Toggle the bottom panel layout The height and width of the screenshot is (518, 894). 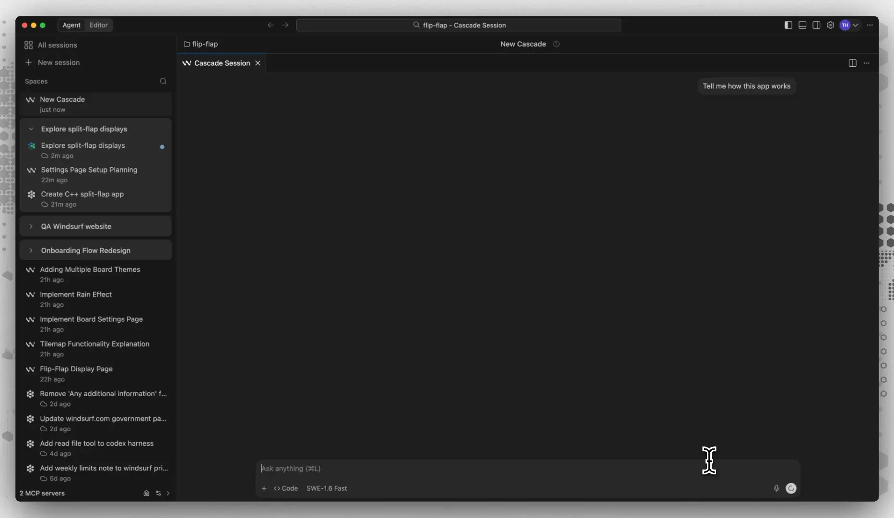[x=802, y=25]
